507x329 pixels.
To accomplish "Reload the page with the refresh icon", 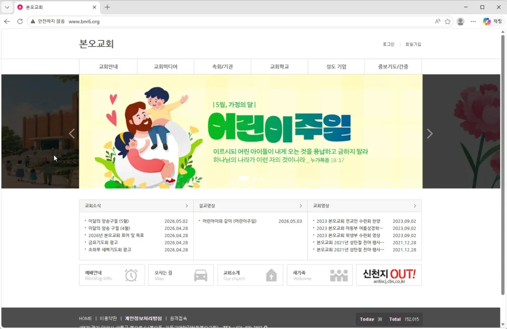I will [20, 21].
